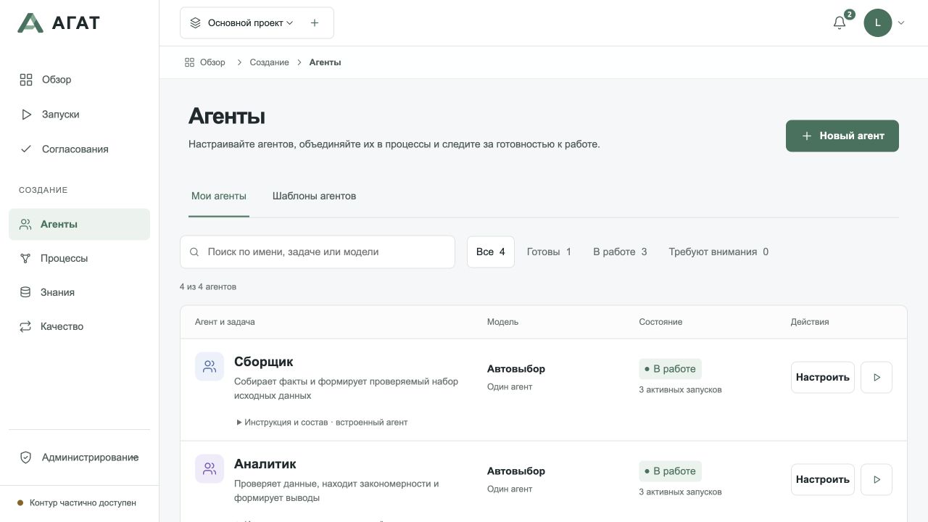
Task: Go to Согласования in the sidebar
Action: pyautogui.click(x=79, y=149)
